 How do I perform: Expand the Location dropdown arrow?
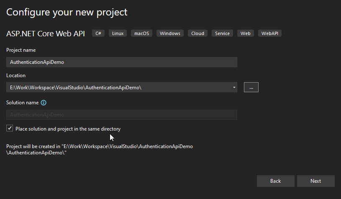pos(234,87)
